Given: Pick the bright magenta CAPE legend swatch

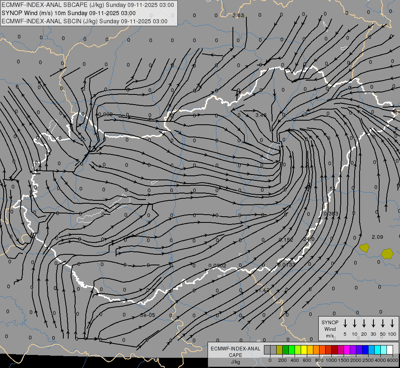Looking at the screenshot, I should (347, 350).
